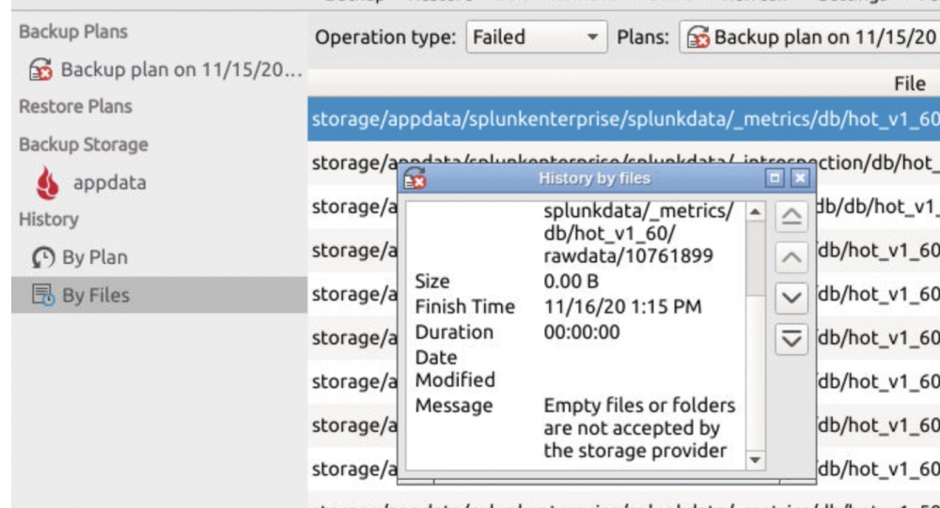Select the _introspection file row
This screenshot has height=508, width=940.
pyautogui.click(x=623, y=162)
